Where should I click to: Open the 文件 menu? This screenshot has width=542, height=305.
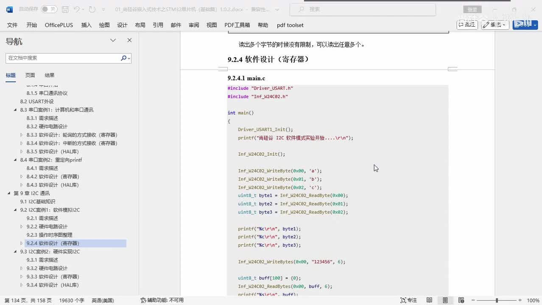(12, 25)
